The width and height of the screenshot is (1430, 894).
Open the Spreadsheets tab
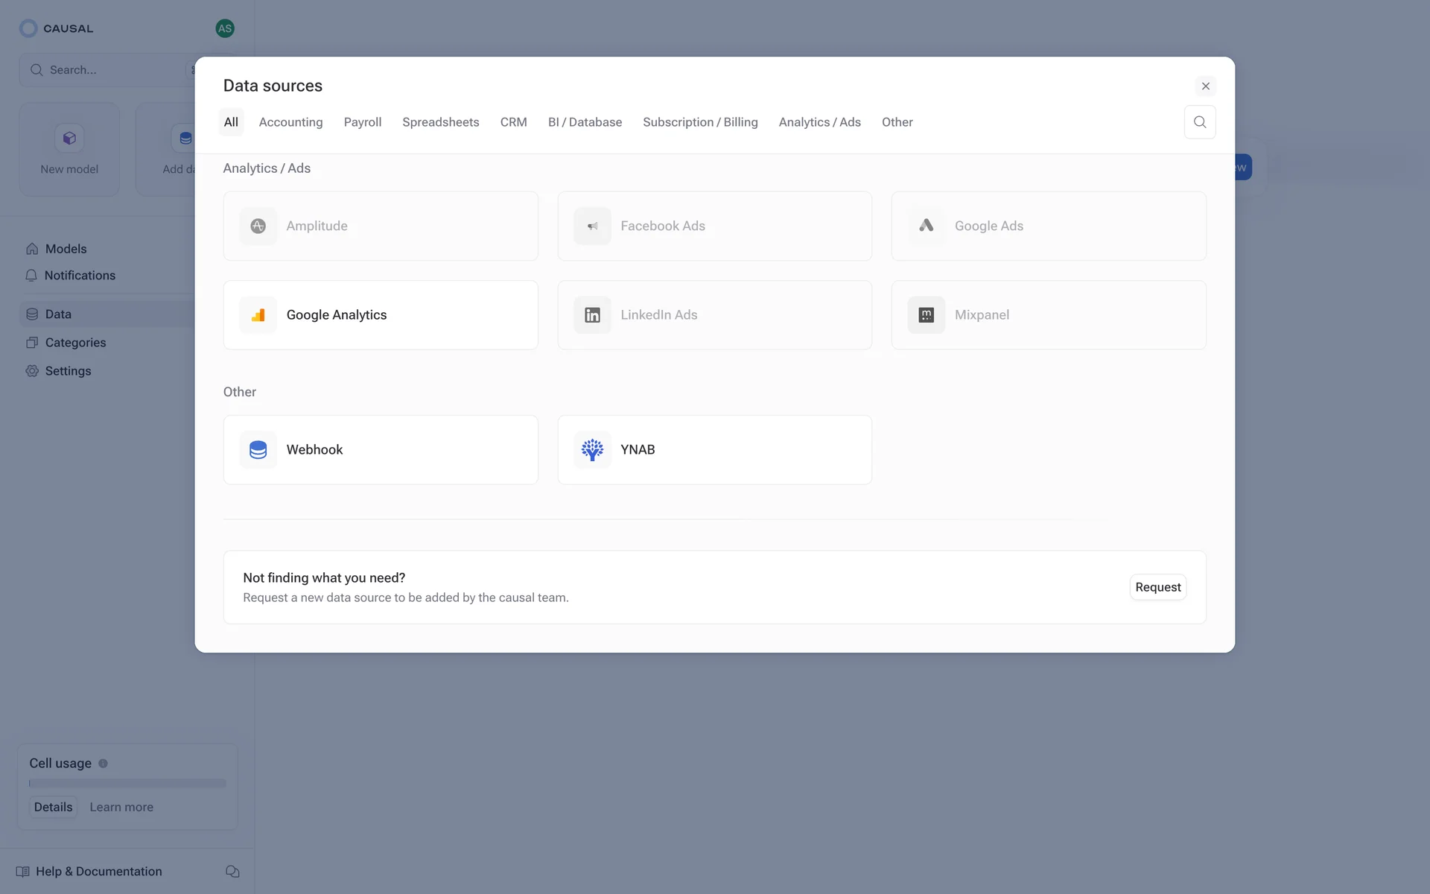440,122
